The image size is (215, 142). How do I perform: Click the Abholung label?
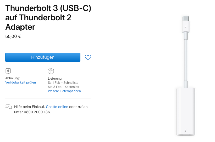[13, 78]
